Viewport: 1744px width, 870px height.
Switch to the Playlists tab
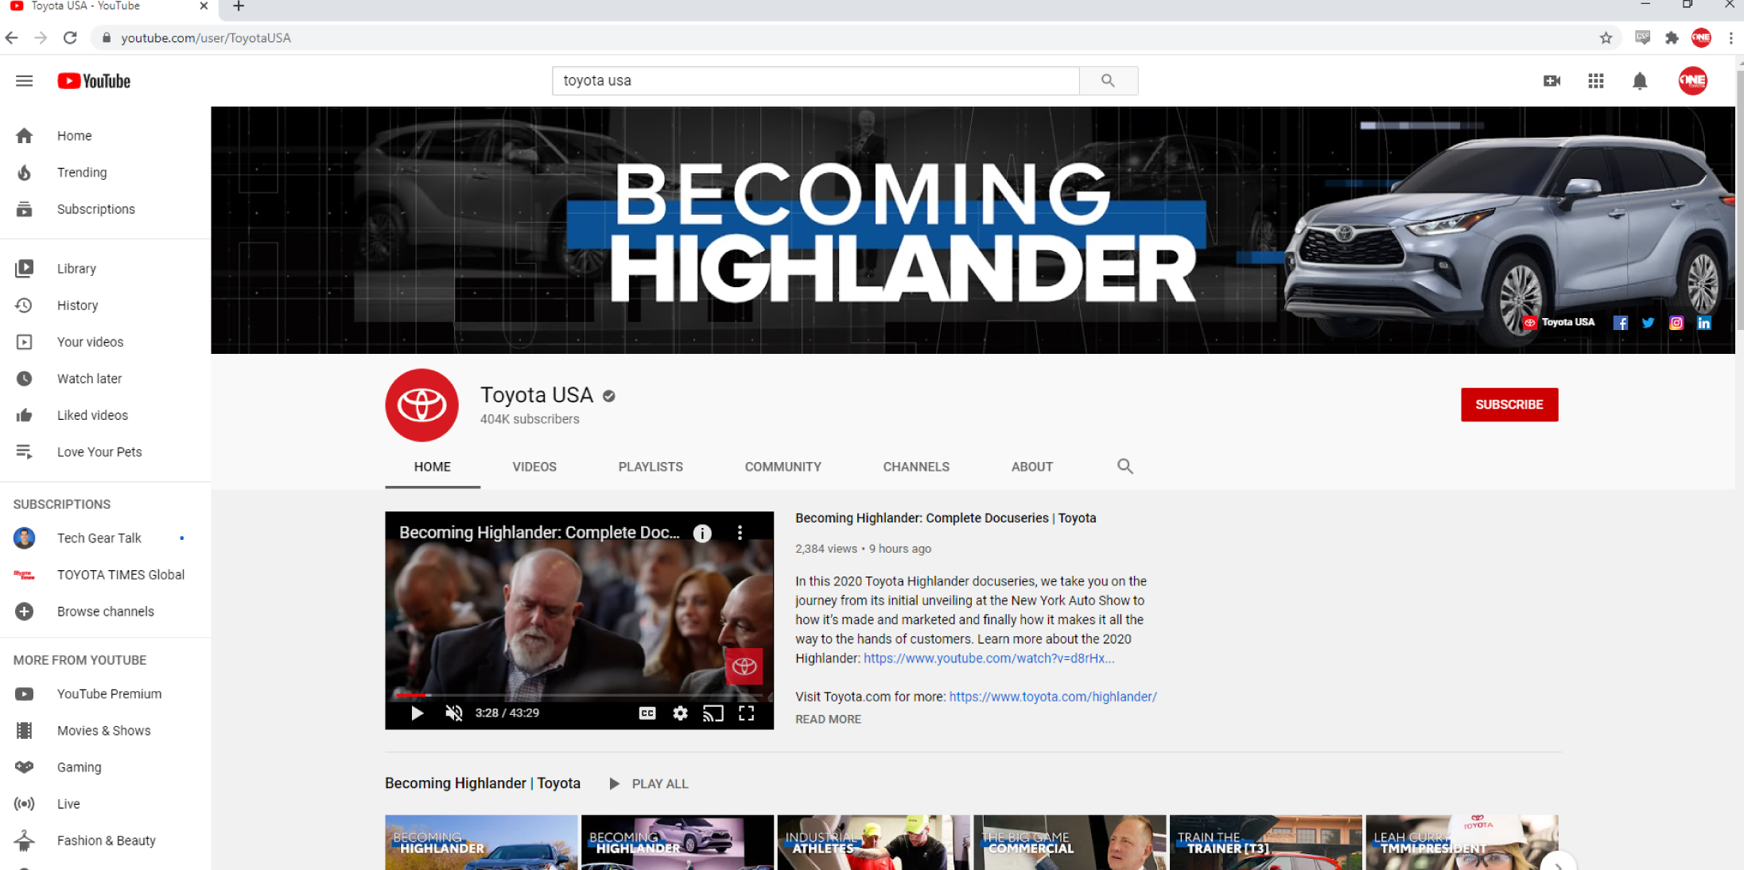click(651, 467)
